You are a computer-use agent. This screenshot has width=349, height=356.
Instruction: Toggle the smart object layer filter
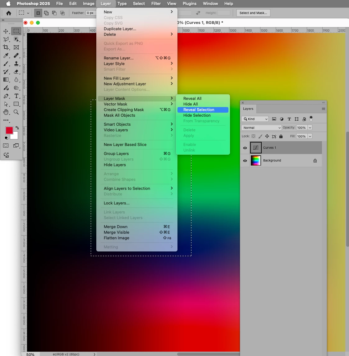point(304,119)
